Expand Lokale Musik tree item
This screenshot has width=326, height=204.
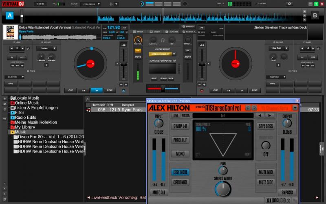(x=9, y=98)
